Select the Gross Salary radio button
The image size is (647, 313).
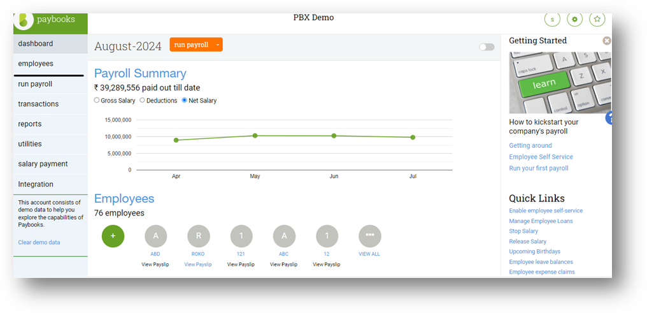point(97,100)
